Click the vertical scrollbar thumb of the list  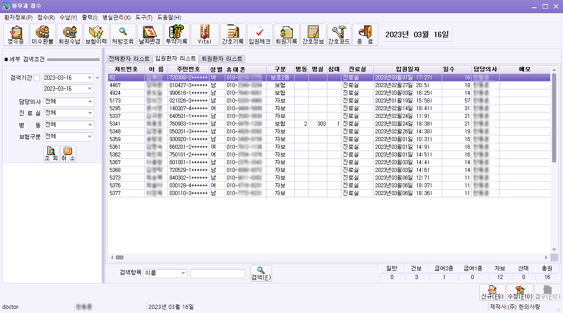554,118
